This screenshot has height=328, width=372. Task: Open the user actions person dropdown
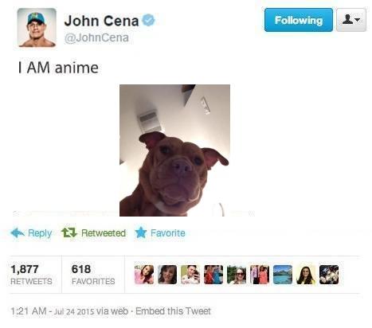coord(351,20)
